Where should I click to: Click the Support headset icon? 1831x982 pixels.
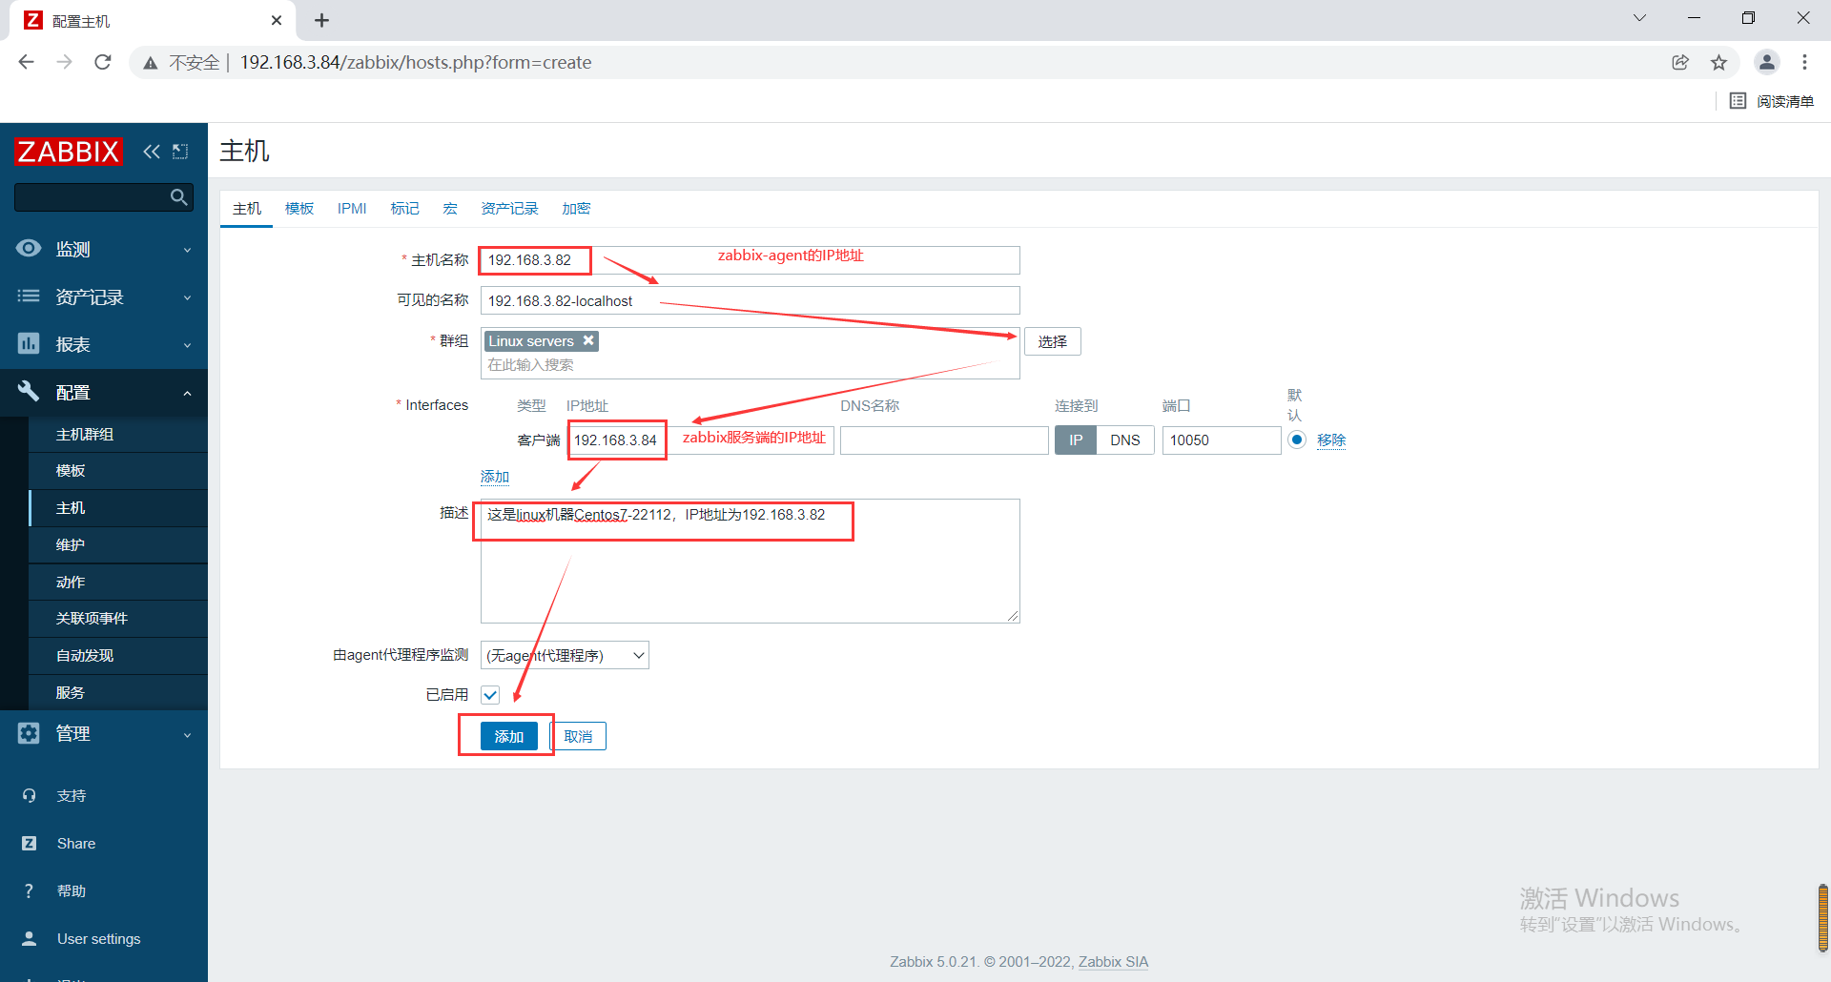(x=30, y=795)
